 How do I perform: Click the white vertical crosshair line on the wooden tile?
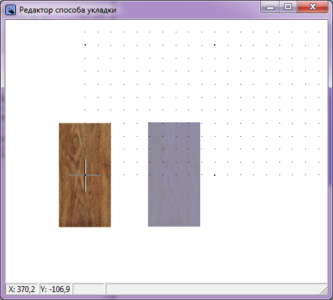(x=85, y=175)
